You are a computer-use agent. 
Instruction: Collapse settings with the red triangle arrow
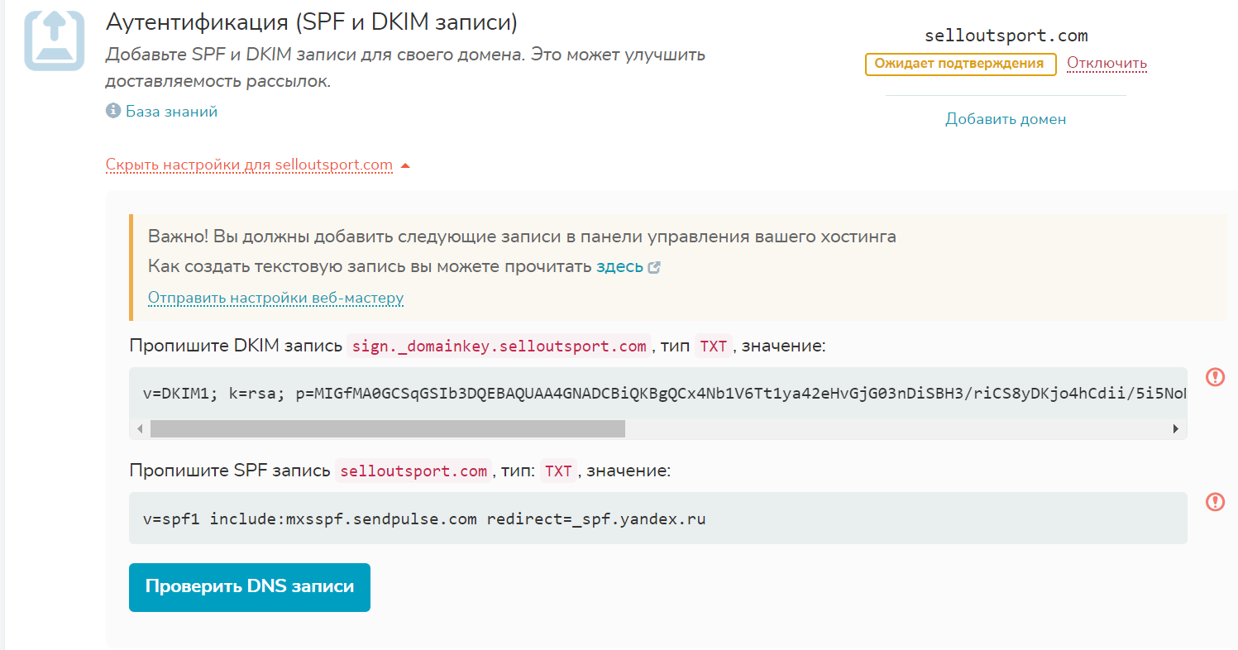(x=405, y=165)
